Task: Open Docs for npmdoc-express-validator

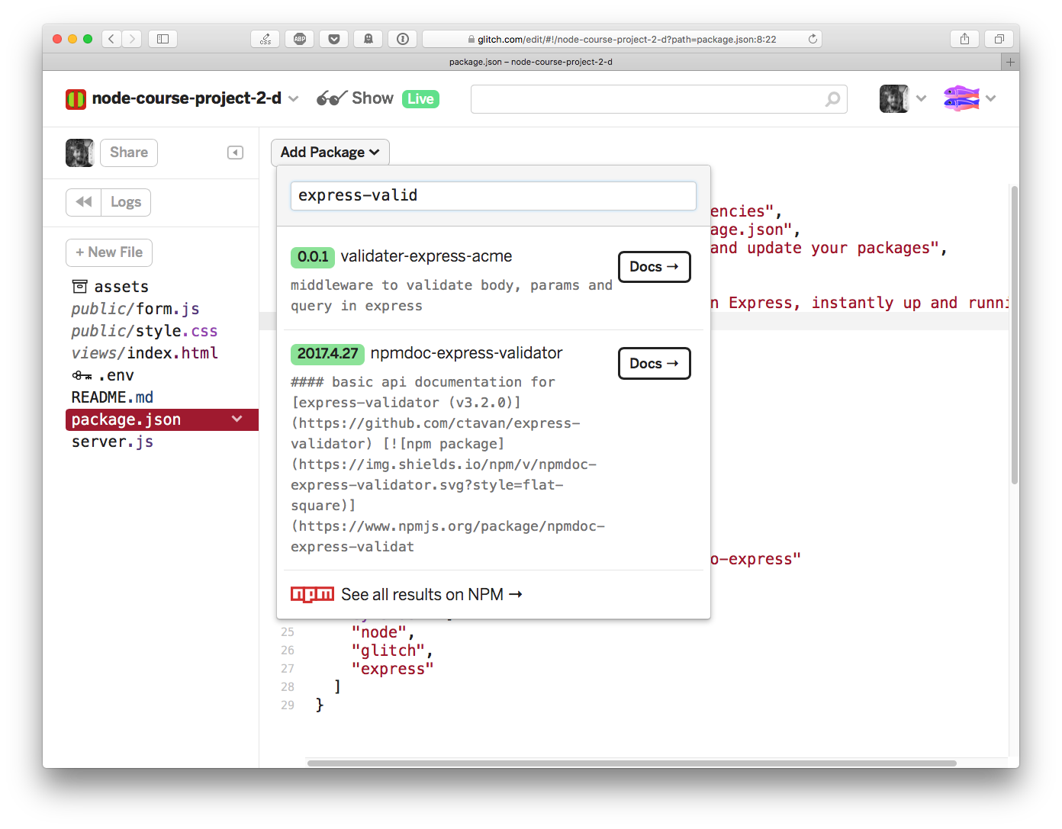Action: 655,364
